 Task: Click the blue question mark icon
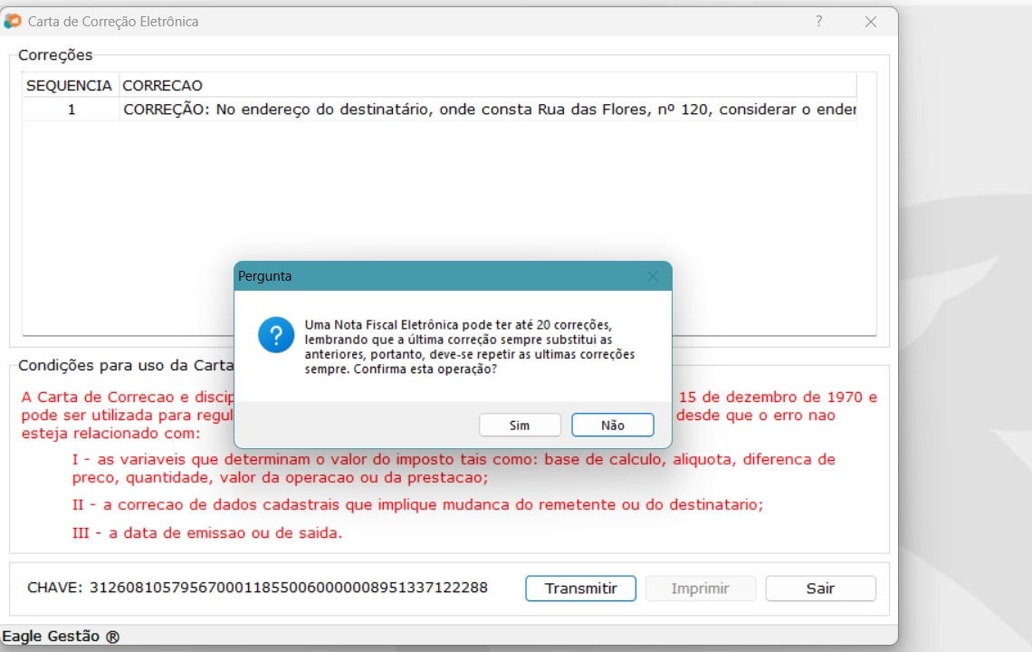tap(276, 335)
